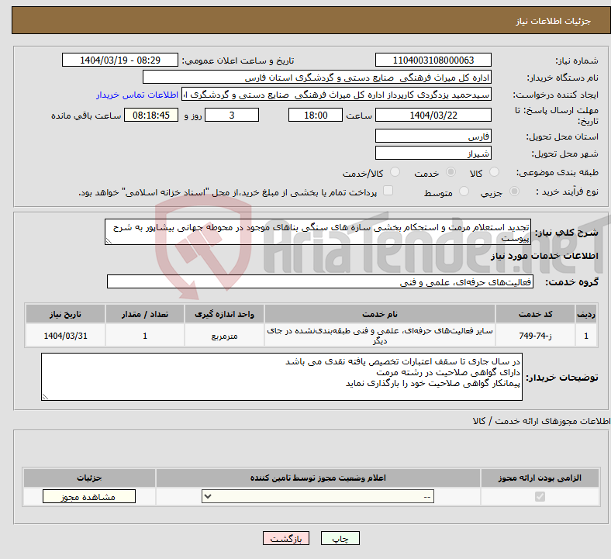
Task: Click the unit cell مترمربع
Action: point(224,336)
